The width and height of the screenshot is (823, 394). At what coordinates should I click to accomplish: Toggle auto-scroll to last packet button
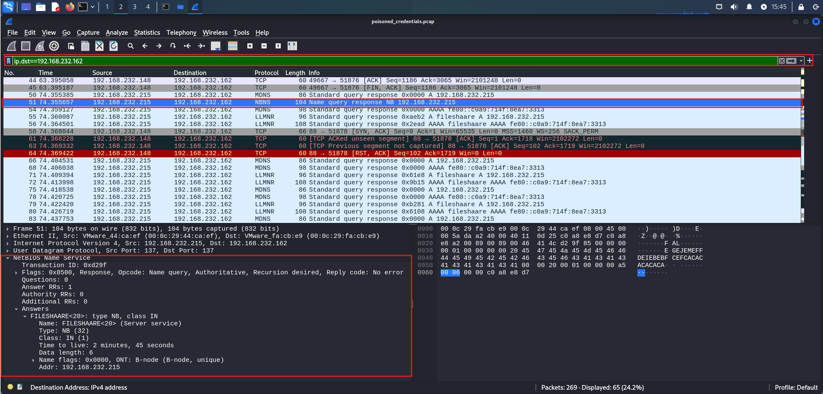(x=216, y=46)
